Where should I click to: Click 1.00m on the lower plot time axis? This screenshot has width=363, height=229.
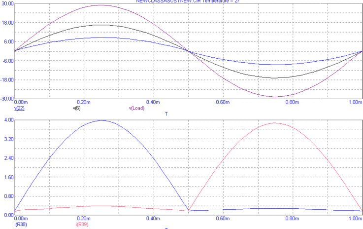pyautogui.click(x=356, y=219)
